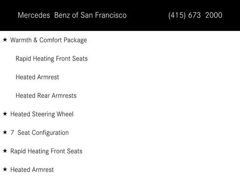Click the San Francisco text in header
This screenshot has height=180, width=240.
click(103, 15)
